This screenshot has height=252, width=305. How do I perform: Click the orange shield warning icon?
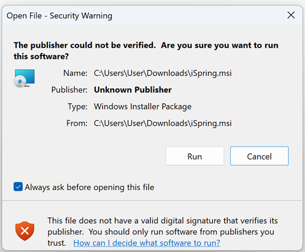click(x=25, y=231)
